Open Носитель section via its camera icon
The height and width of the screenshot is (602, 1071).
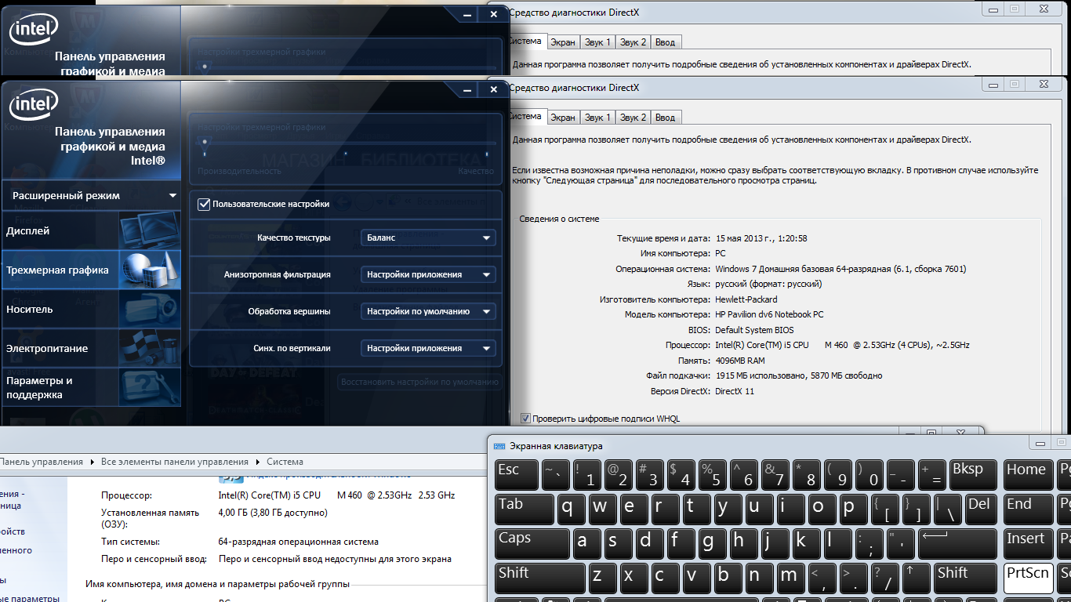149,310
